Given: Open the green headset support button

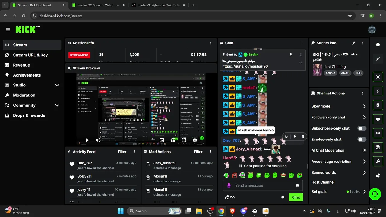Looking at the screenshot, I should (x=375, y=194).
